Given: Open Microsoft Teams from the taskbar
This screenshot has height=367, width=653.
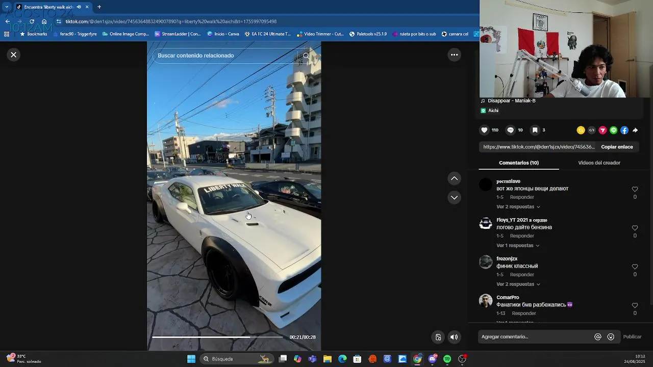Looking at the screenshot, I should (x=312, y=359).
